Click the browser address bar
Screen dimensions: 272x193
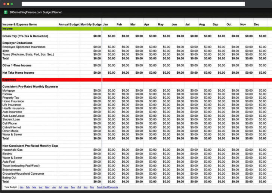(x=133, y=4)
